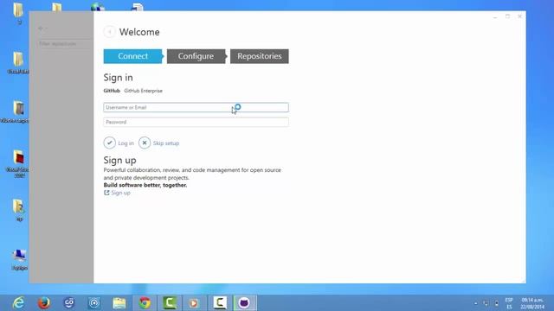Maximize the GitHub window
Screen dimensions: 554x311
pos(508,16)
